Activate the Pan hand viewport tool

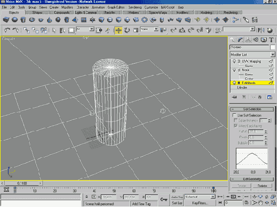coord(261,203)
